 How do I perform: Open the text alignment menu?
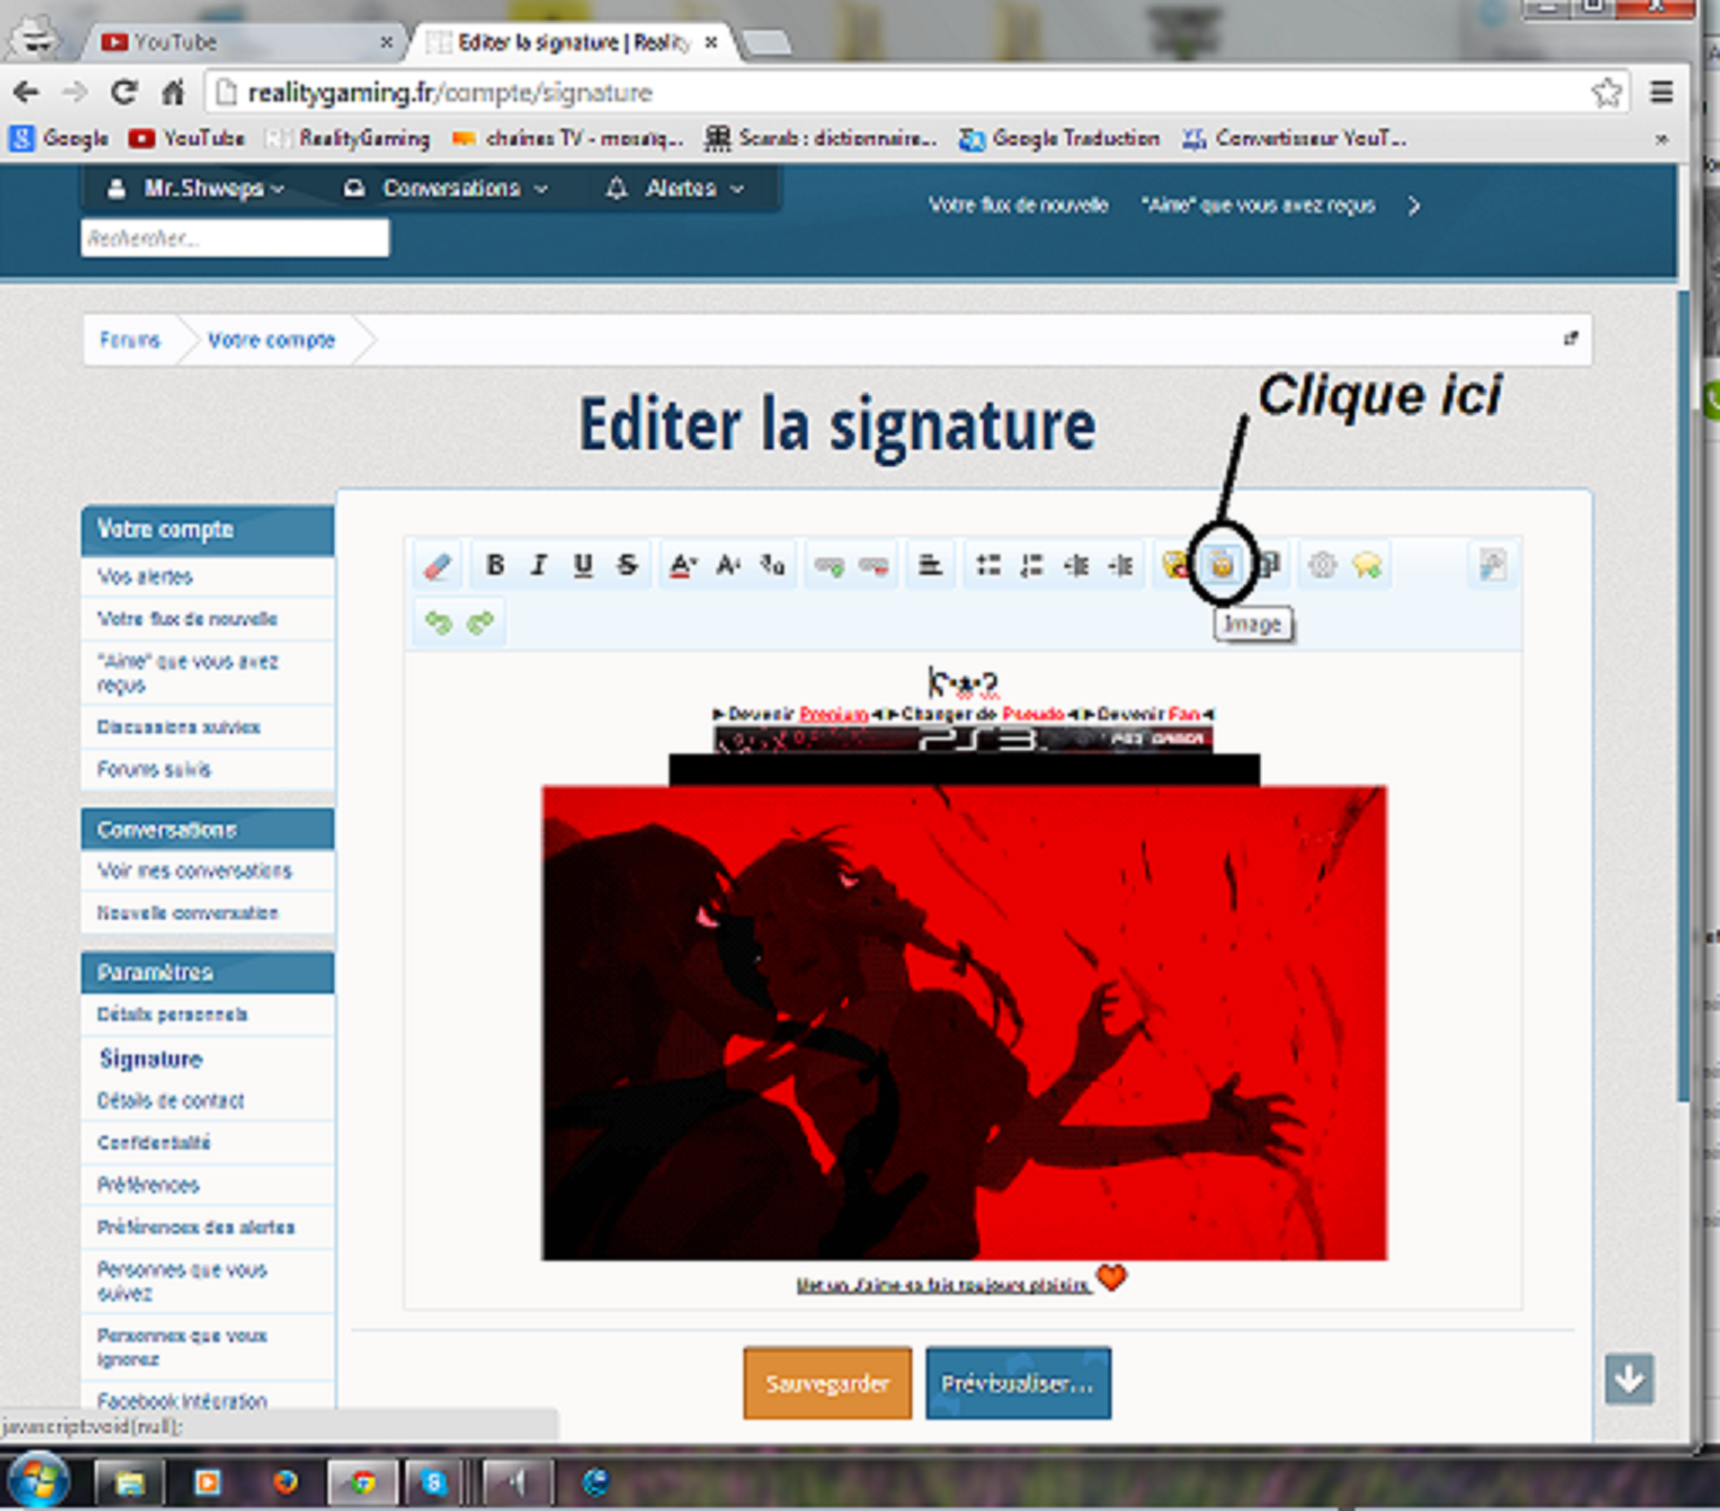tap(929, 565)
